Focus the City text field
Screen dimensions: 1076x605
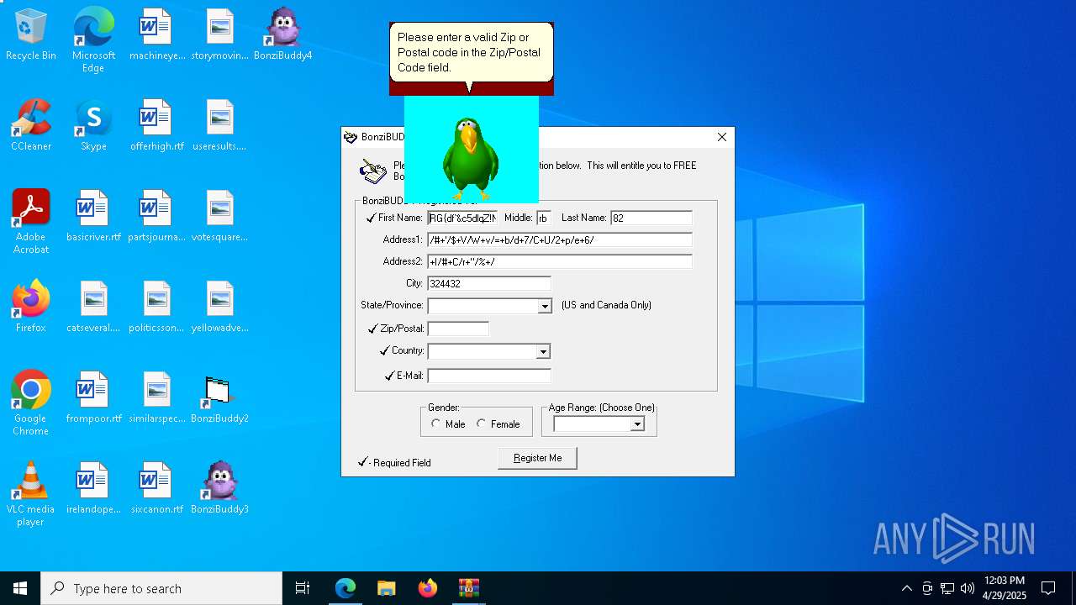[489, 283]
